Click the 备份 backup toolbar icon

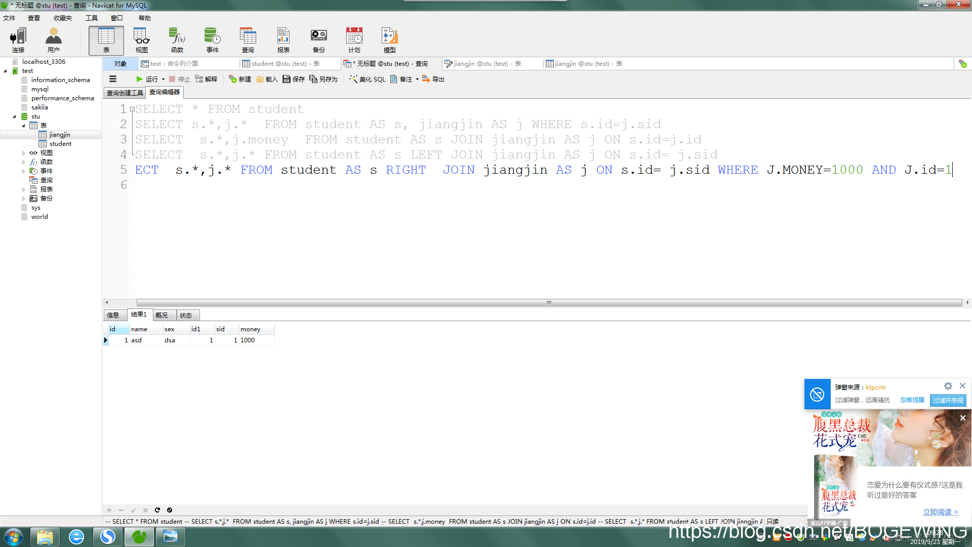coord(318,41)
